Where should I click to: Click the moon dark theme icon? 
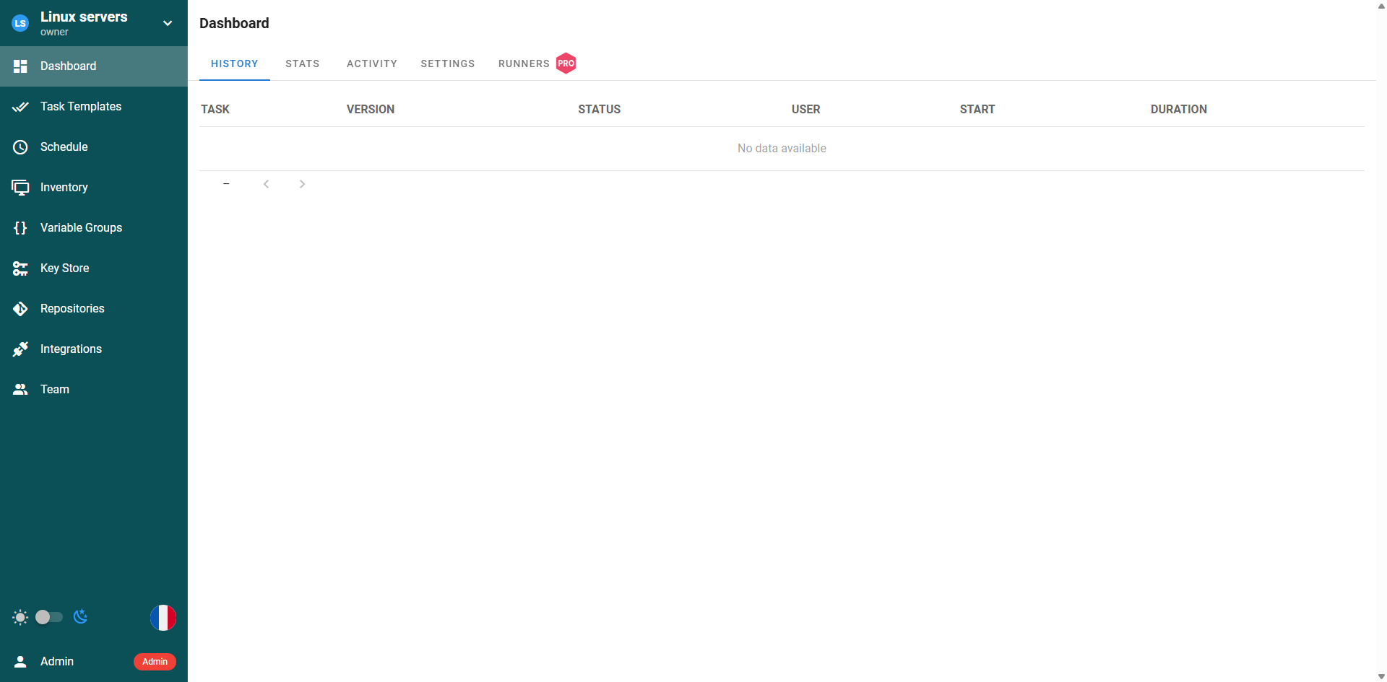[81, 616]
